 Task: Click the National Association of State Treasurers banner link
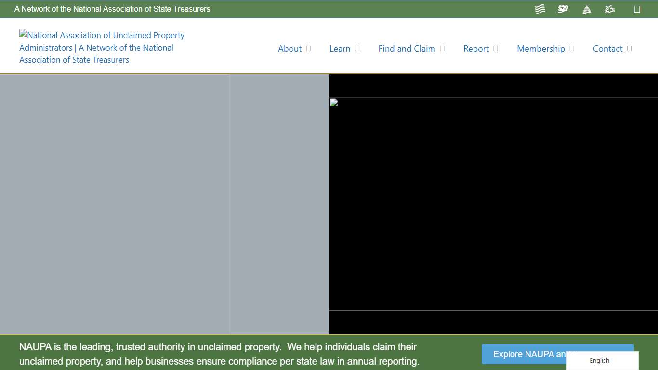click(113, 9)
